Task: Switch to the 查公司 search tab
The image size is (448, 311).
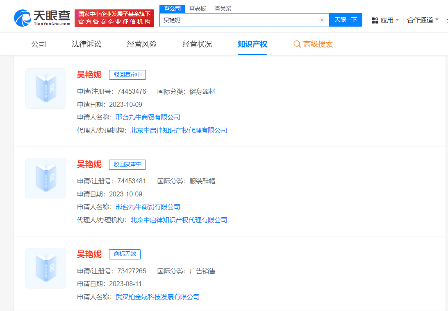Action: pyautogui.click(x=172, y=9)
